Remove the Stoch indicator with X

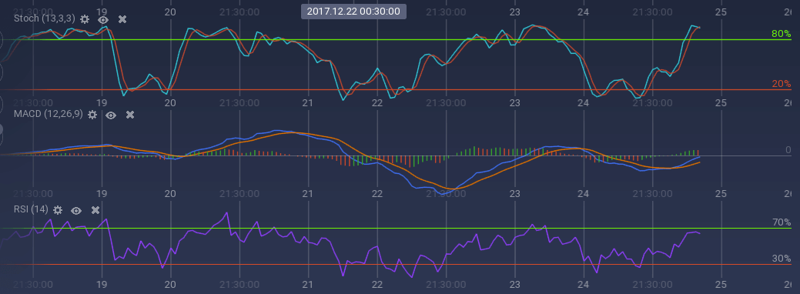click(x=122, y=19)
